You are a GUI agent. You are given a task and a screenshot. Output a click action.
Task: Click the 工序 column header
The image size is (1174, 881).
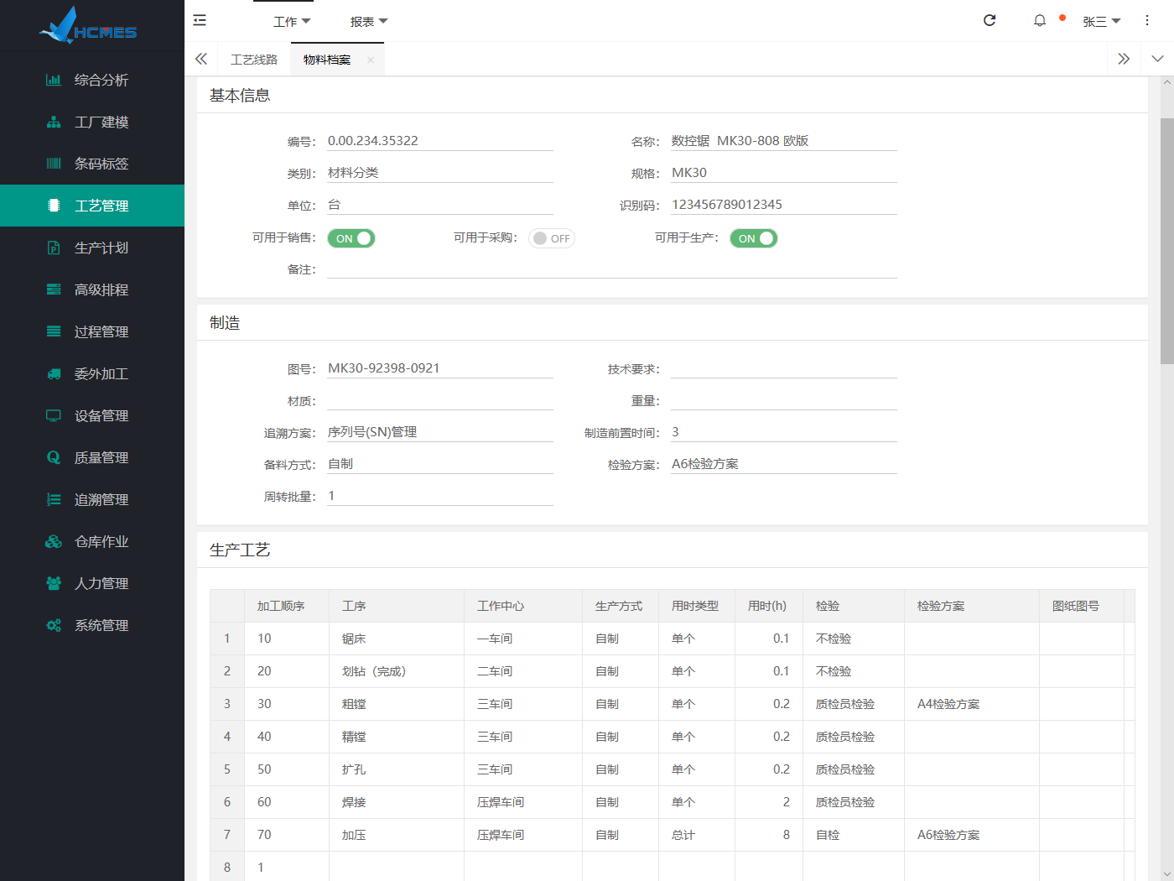click(x=397, y=606)
